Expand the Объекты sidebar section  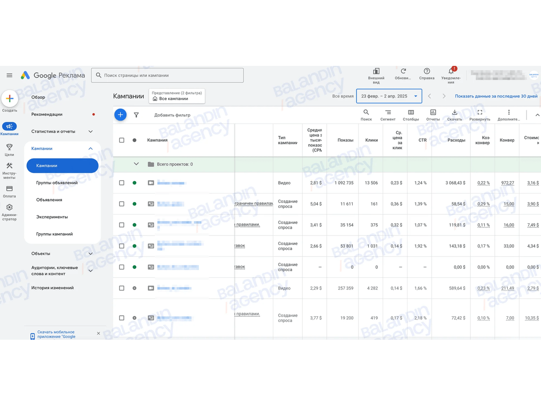coord(91,254)
